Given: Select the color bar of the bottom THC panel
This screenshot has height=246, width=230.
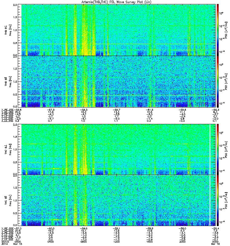Looking at the screenshot, I should tap(218, 200).
